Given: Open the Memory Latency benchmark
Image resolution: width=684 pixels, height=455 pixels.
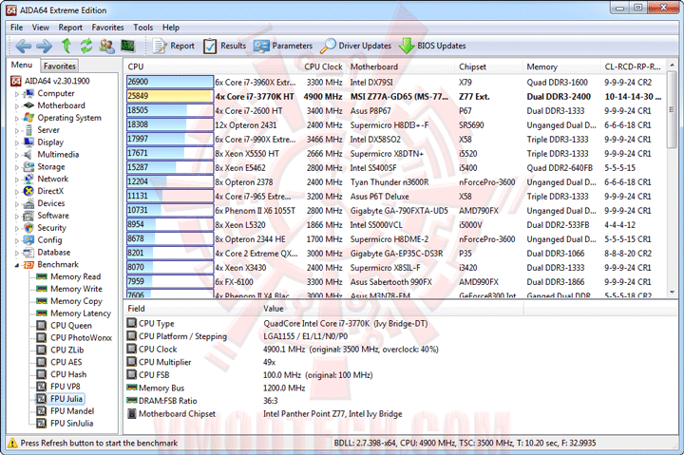Looking at the screenshot, I should tap(74, 313).
